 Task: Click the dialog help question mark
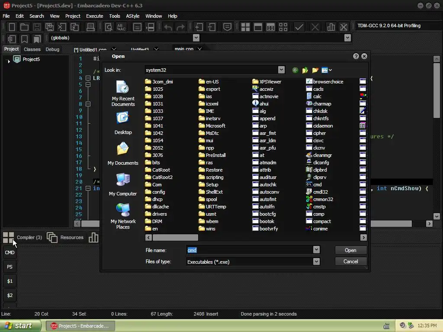click(356, 56)
